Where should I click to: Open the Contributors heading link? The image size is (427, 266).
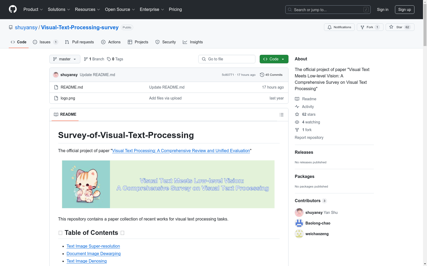click(x=311, y=201)
